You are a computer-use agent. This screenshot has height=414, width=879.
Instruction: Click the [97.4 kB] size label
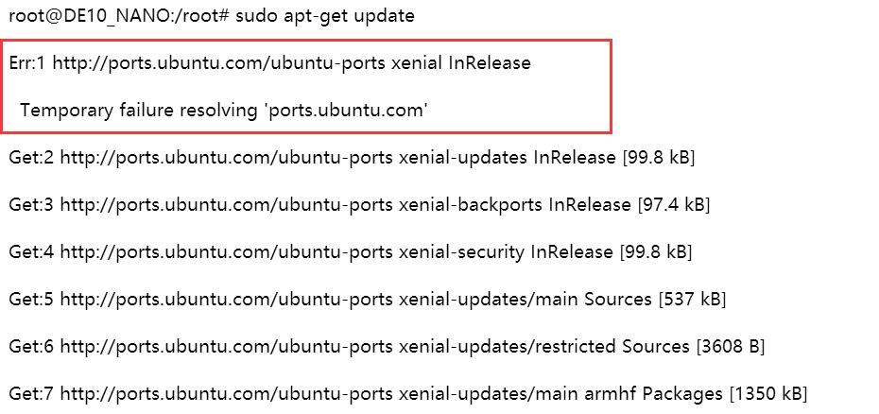674,205
